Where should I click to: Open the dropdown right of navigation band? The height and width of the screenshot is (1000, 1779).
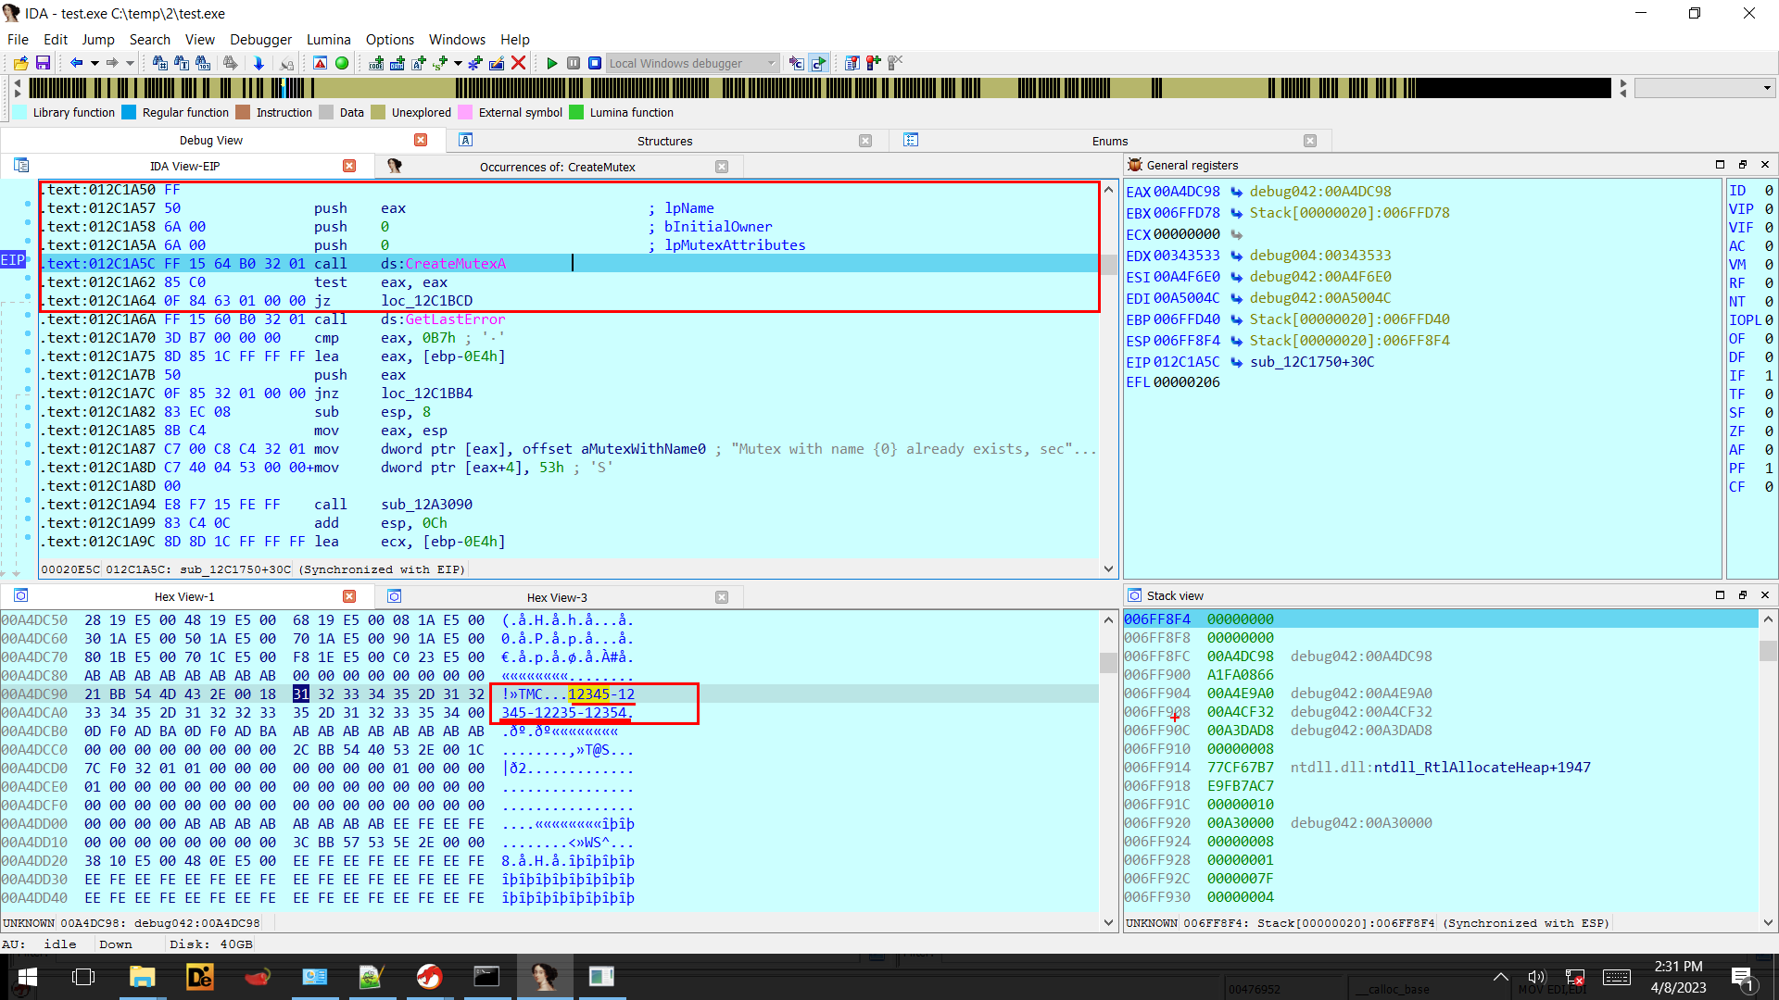pyautogui.click(x=1767, y=88)
